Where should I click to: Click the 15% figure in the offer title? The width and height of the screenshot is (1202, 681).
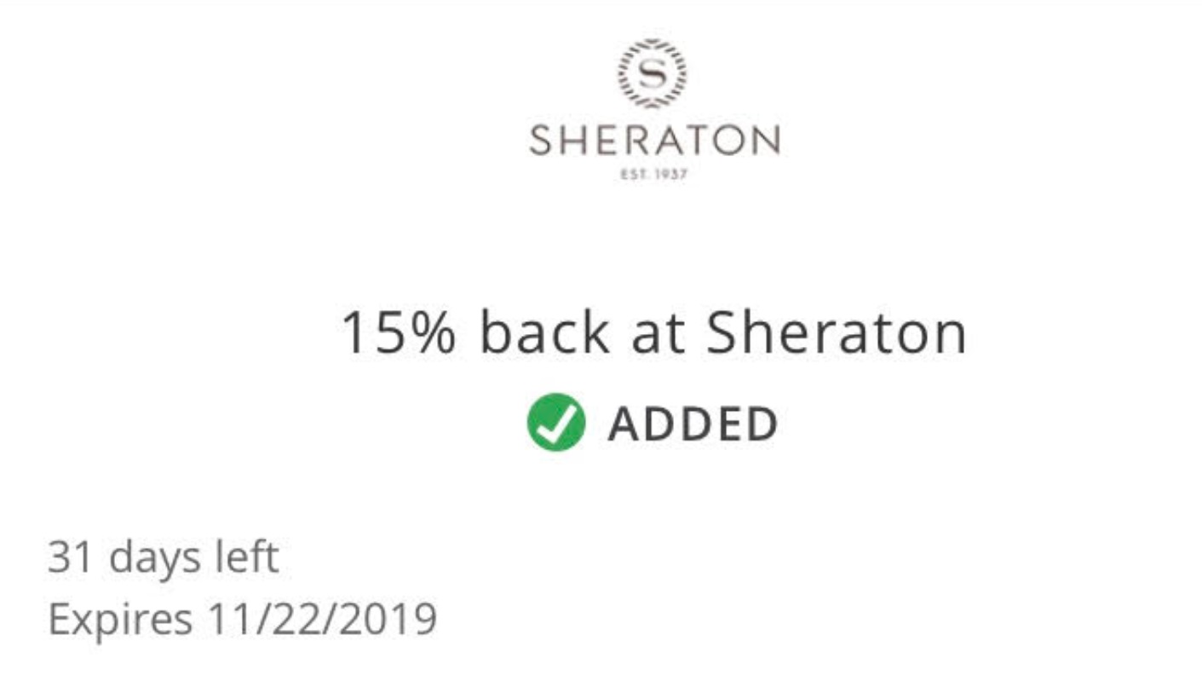(x=399, y=333)
